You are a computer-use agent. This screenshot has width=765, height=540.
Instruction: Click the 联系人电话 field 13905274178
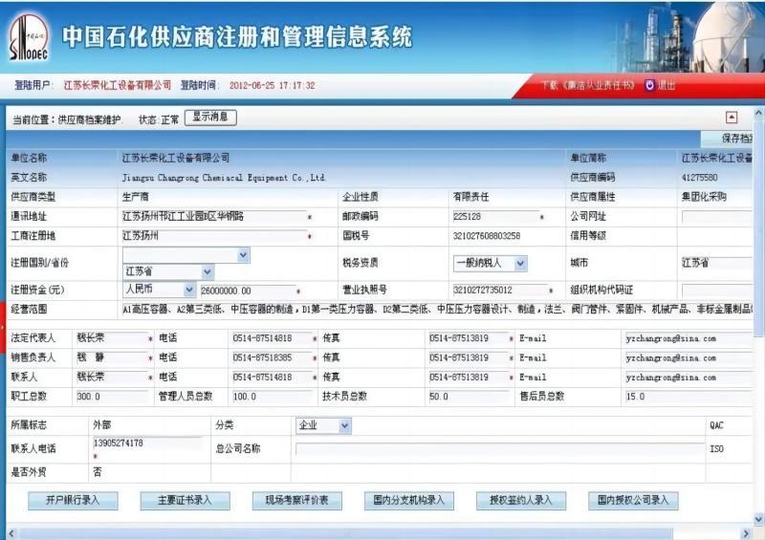pos(146,443)
